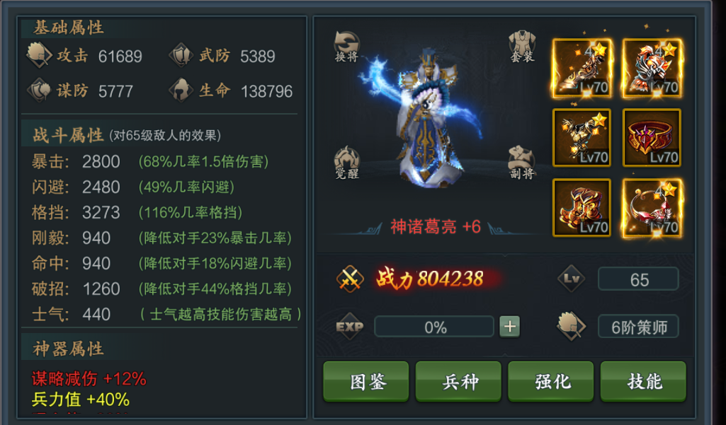Open the 图鉴 codex button
The image size is (726, 425).
click(x=366, y=382)
